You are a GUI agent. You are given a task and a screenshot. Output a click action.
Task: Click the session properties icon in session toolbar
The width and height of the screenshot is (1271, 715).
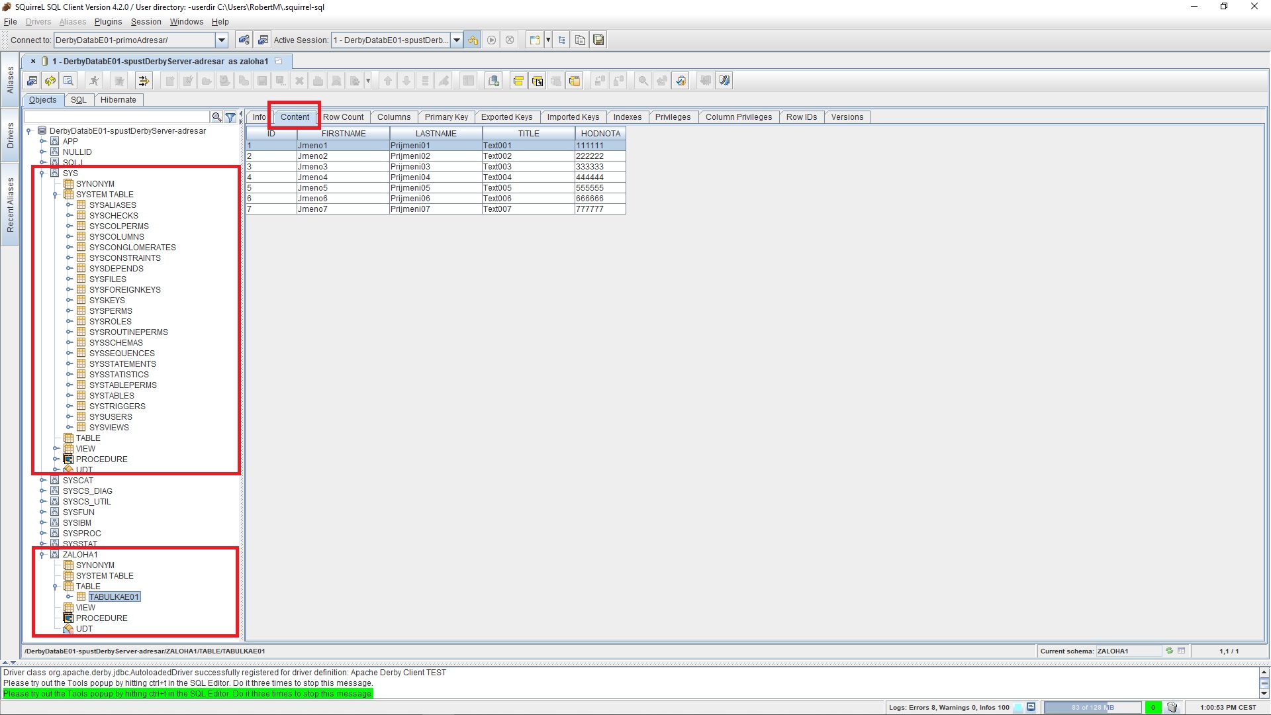pos(31,81)
